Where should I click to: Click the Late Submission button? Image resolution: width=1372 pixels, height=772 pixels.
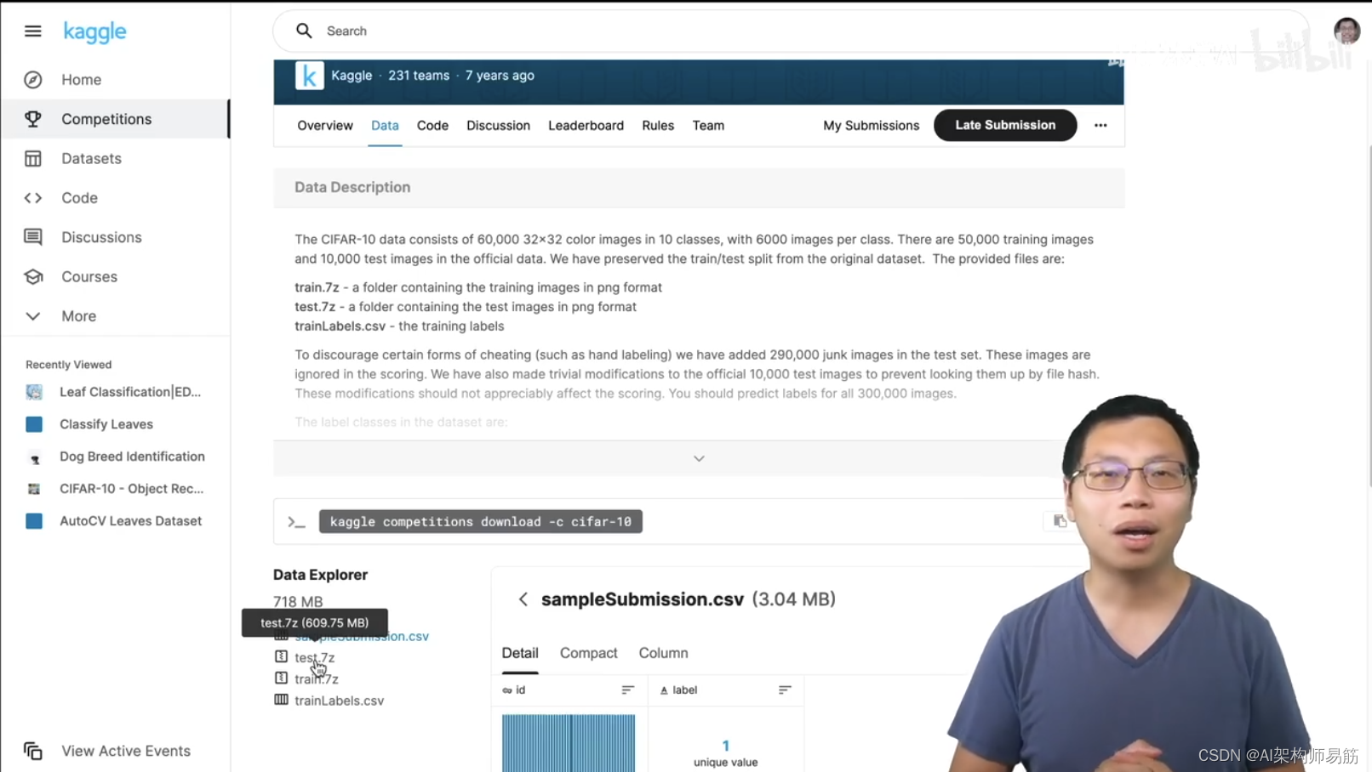click(x=1005, y=125)
